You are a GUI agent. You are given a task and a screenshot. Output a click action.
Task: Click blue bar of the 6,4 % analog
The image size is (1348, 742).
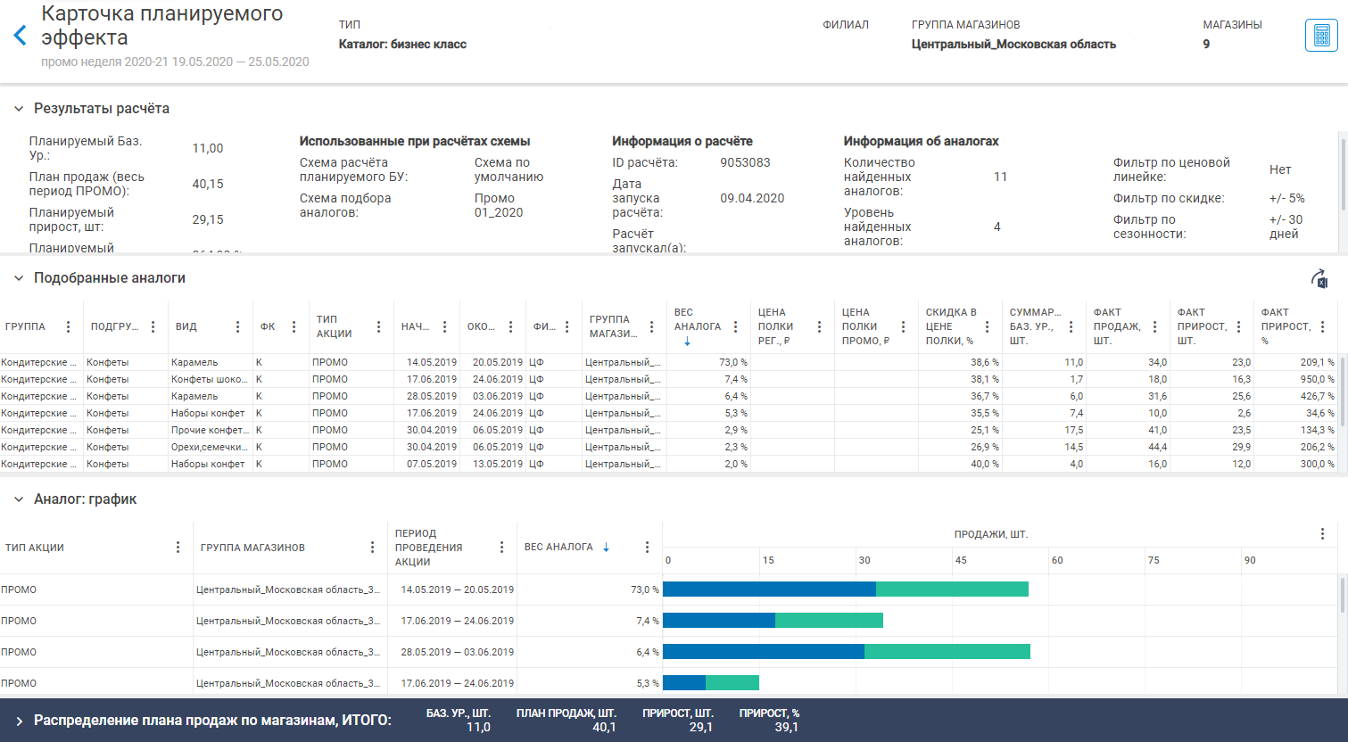pos(764,652)
